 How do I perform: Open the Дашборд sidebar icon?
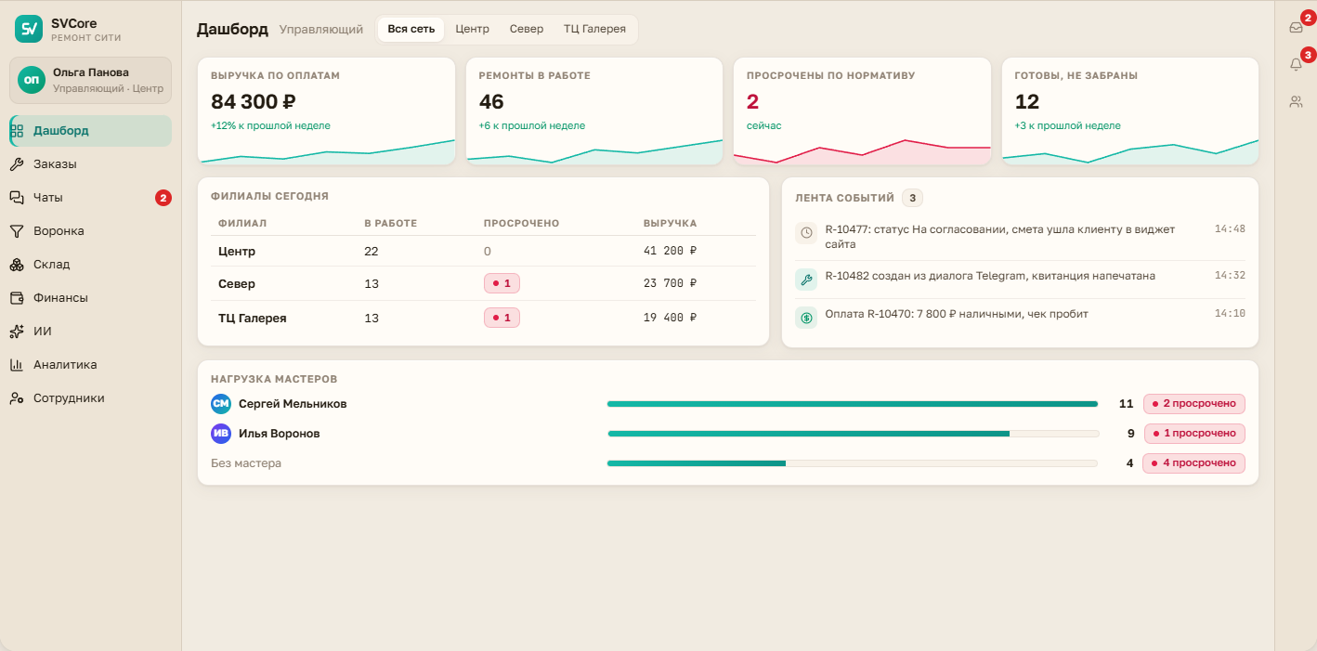(17, 131)
